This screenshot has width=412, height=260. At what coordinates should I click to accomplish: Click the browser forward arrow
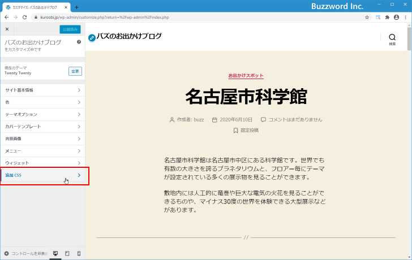[x=15, y=18]
